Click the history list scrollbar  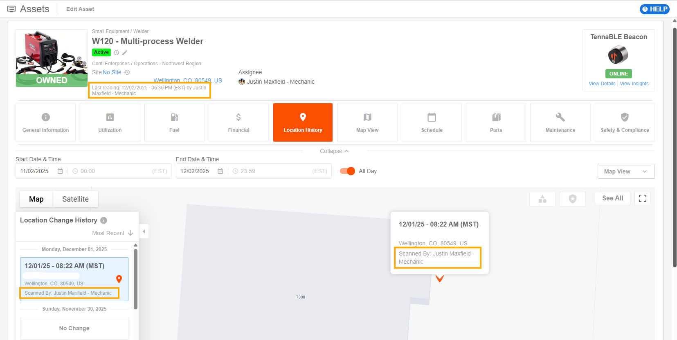pyautogui.click(x=135, y=279)
